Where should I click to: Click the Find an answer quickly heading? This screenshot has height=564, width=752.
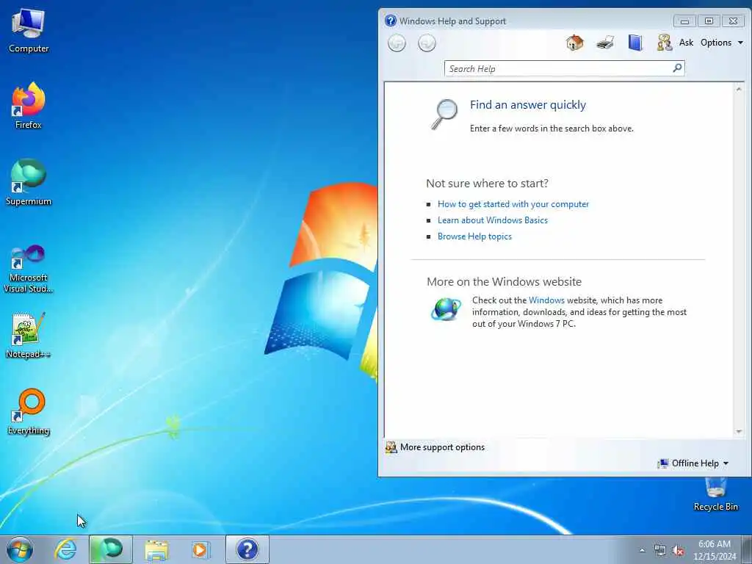click(x=527, y=105)
